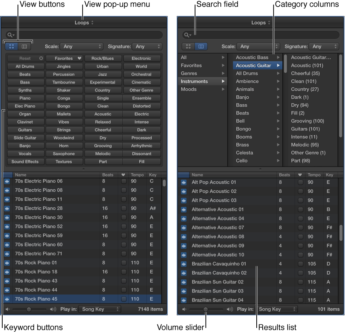The width and height of the screenshot is (345, 334).
Task: Select the Acoustic Guitar instrument entry
Action: 254,65
